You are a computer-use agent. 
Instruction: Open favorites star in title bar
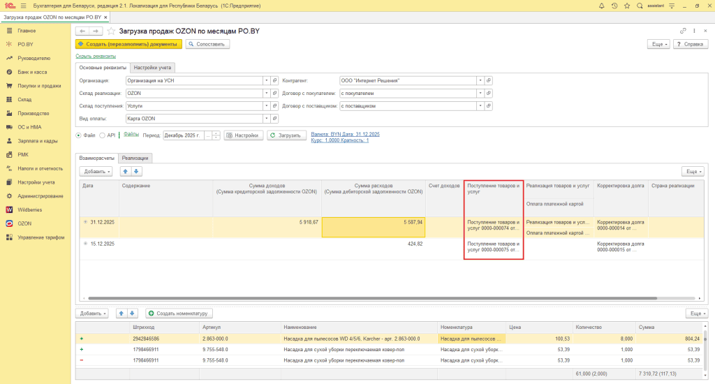[627, 6]
